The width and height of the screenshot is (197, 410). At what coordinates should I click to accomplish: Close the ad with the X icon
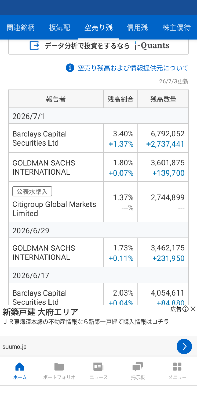click(x=193, y=309)
